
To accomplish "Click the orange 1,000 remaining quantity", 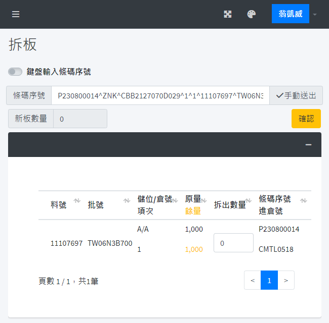I will pyautogui.click(x=194, y=249).
